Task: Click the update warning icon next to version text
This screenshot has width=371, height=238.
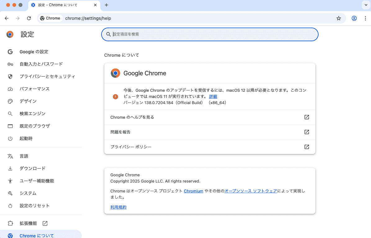Action: point(115,97)
